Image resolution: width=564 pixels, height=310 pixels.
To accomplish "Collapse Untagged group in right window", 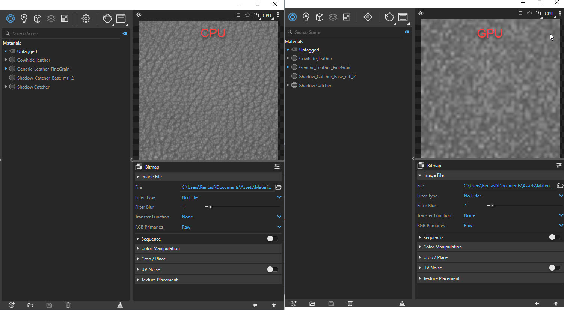I will click(288, 50).
